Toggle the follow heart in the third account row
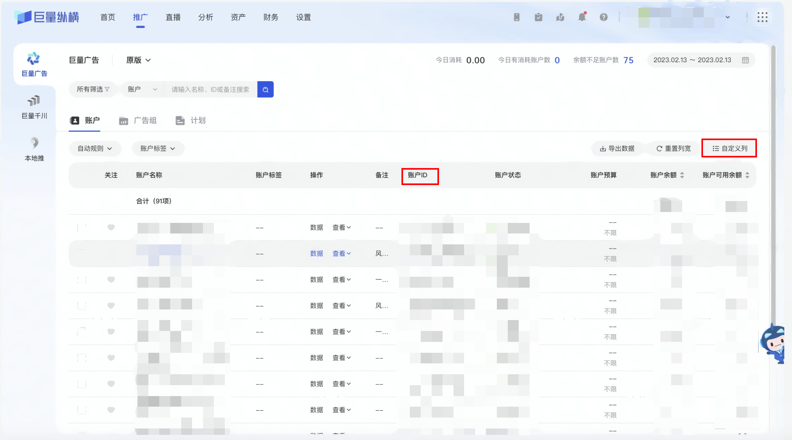The height and width of the screenshot is (440, 792). [x=111, y=279]
